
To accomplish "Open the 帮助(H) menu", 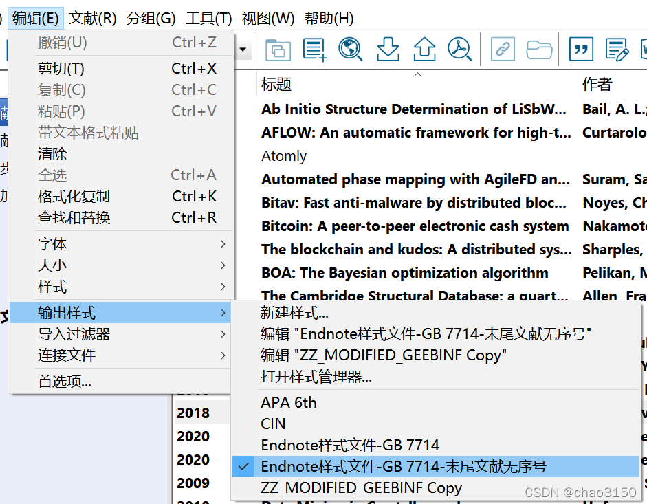I will click(x=329, y=18).
